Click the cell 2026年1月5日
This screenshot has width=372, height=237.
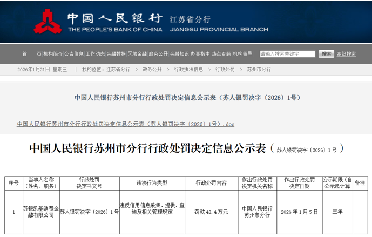pyautogui.click(x=300, y=212)
